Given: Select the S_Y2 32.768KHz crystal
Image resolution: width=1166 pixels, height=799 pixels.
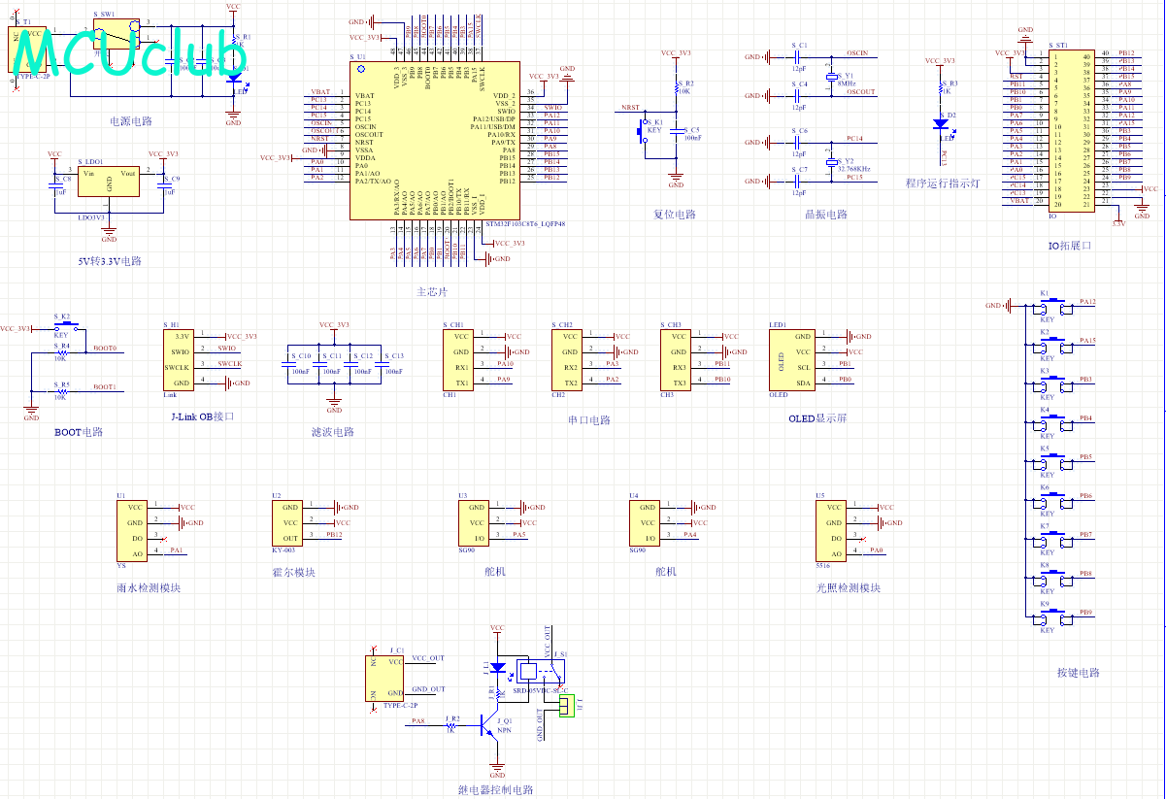Looking at the screenshot, I should (x=832, y=161).
